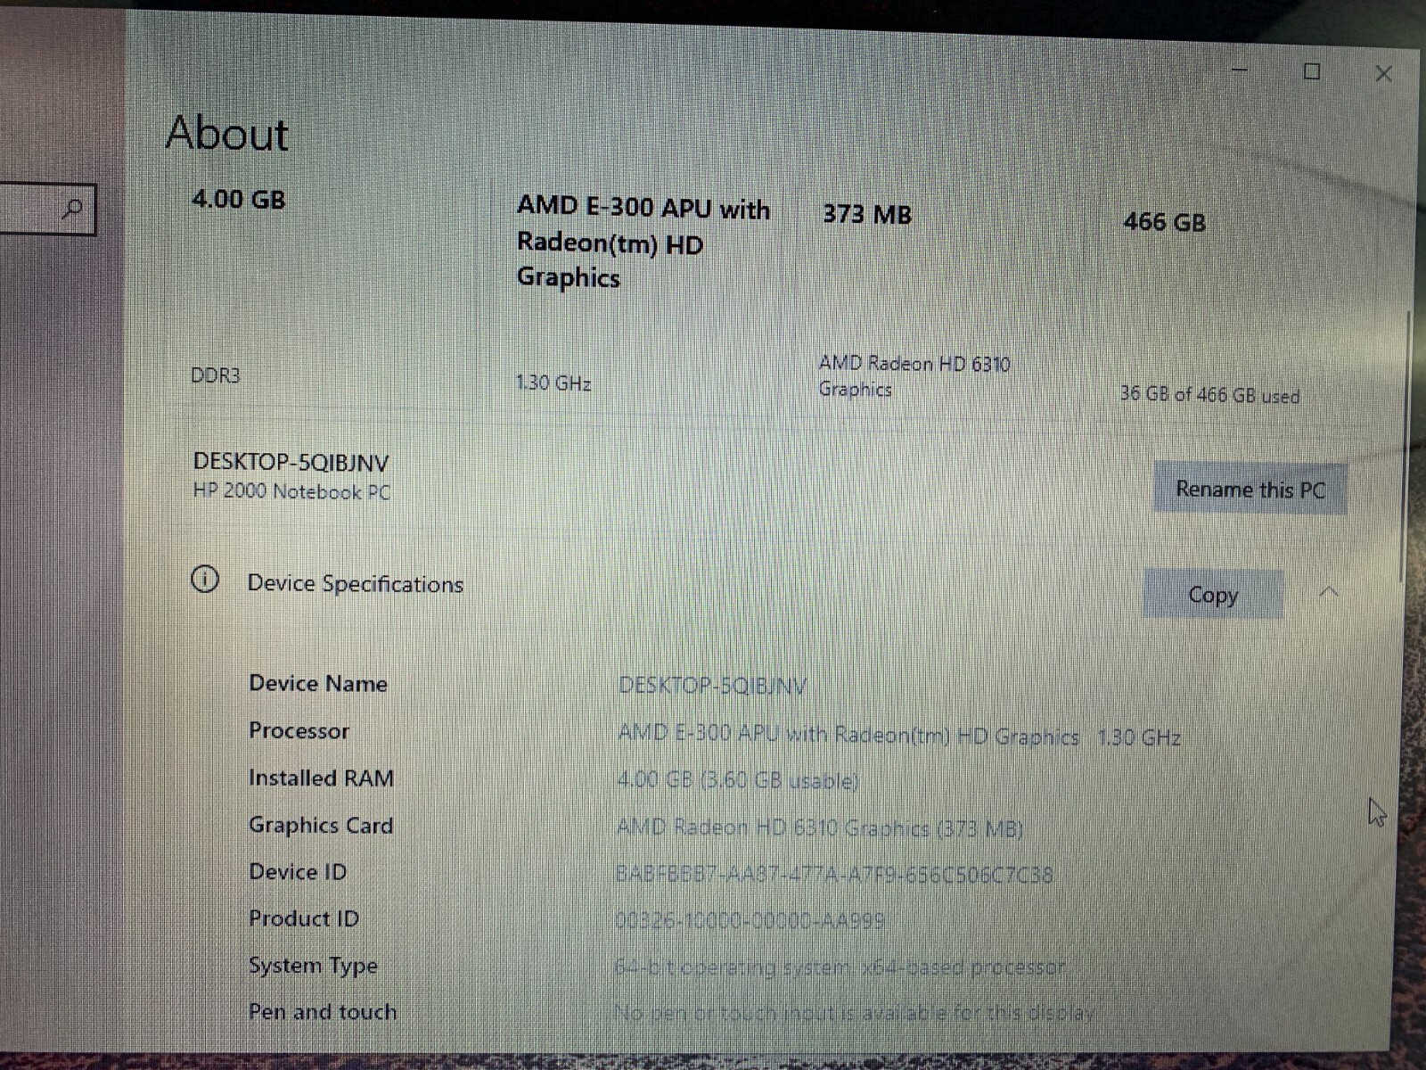
Task: Click the AMD Radeon HD 6310 Graphics summary label
Action: point(914,376)
